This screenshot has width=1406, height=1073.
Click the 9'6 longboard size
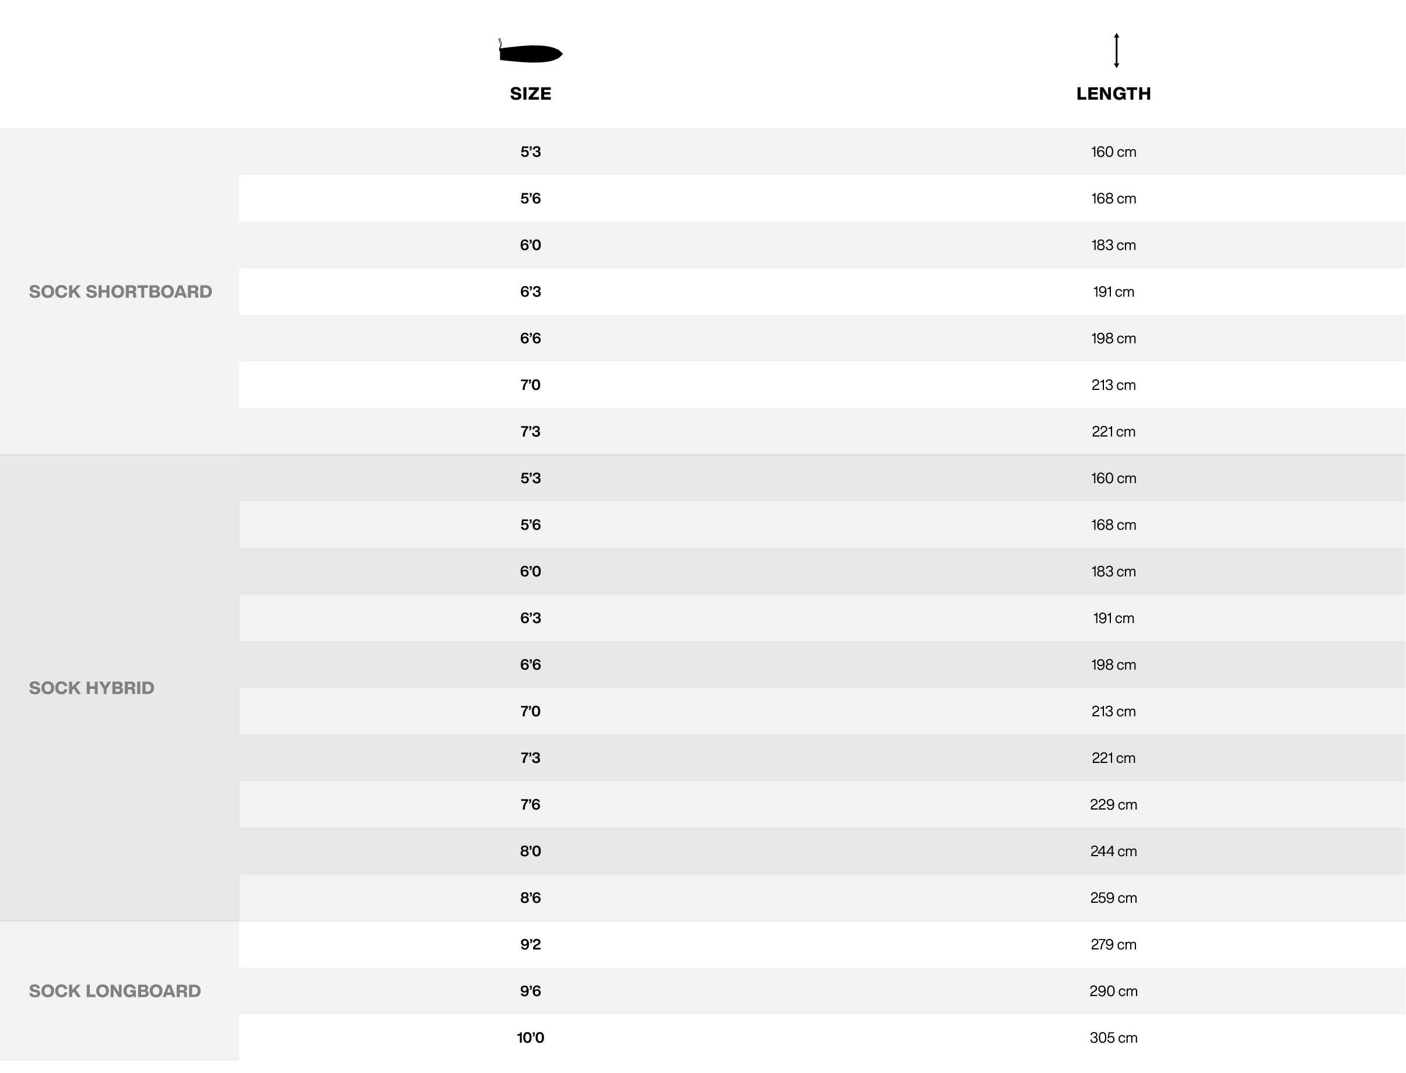click(x=531, y=991)
